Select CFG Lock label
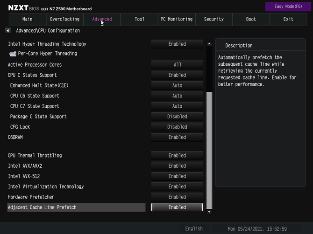Screen dimensions: 313x234 click(20, 127)
